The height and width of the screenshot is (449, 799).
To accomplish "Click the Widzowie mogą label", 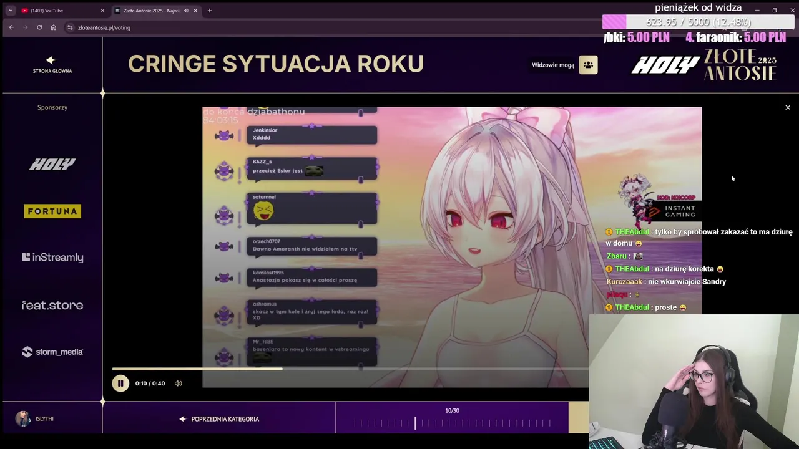I will point(553,65).
